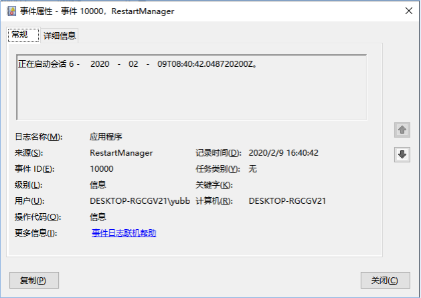Click the 级别 value 信息
421x298 pixels.
coord(98,185)
